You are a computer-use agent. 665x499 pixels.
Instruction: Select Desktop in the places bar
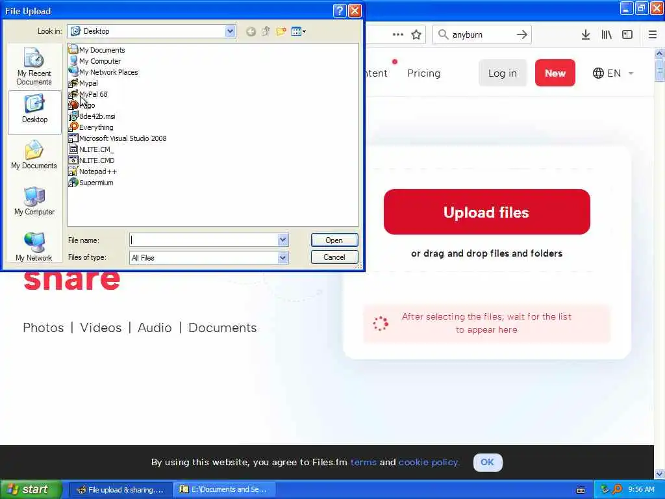click(34, 112)
